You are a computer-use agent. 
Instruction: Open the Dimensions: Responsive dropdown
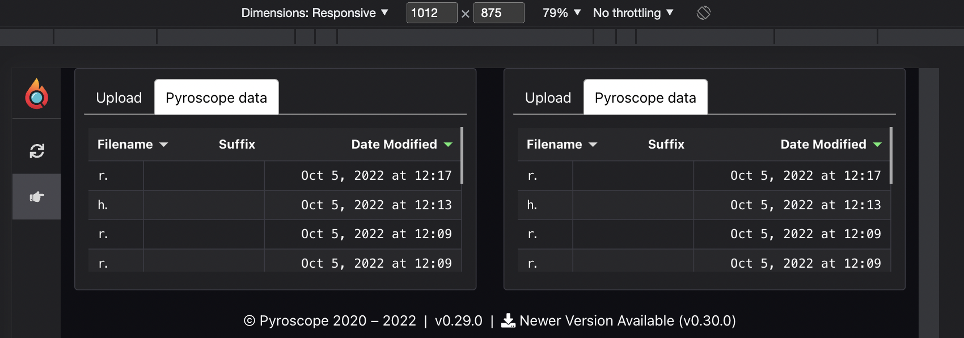pos(315,12)
